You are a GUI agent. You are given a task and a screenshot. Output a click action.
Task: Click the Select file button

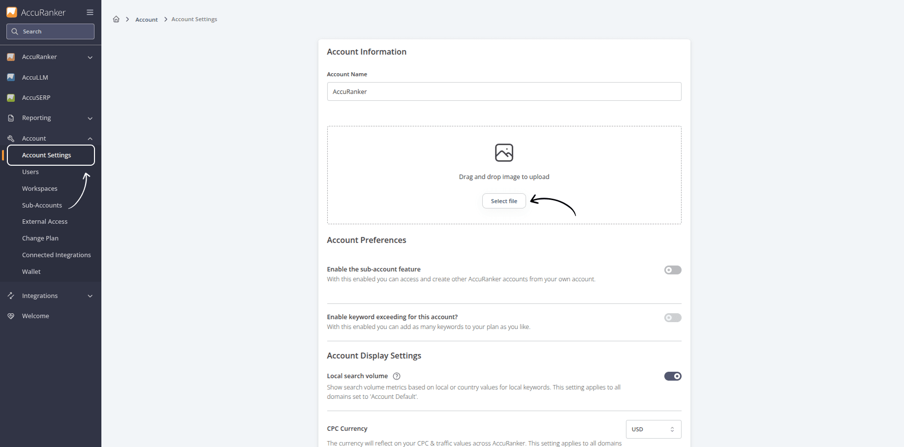[x=504, y=201]
